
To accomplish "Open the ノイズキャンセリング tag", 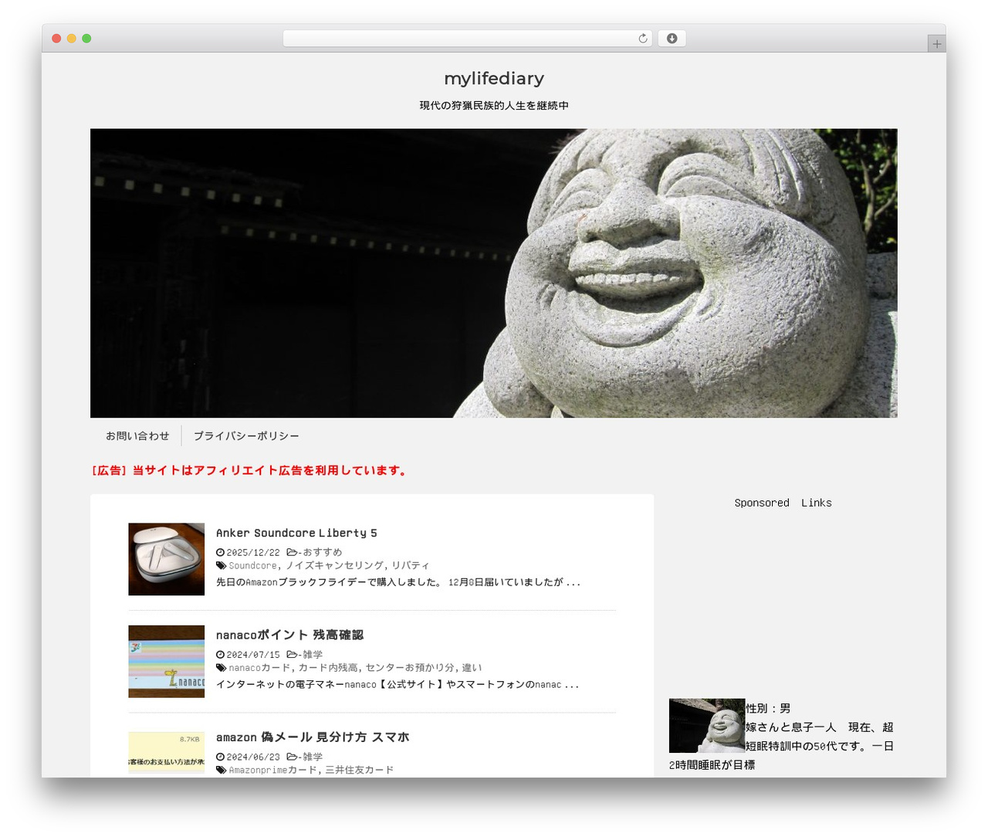I will [x=334, y=565].
